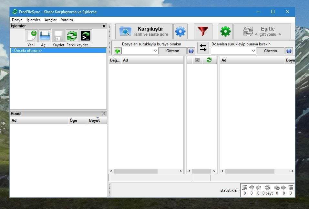Click right grid scroll-right arrow
The width and height of the screenshot is (309, 209).
pyautogui.click(x=293, y=171)
